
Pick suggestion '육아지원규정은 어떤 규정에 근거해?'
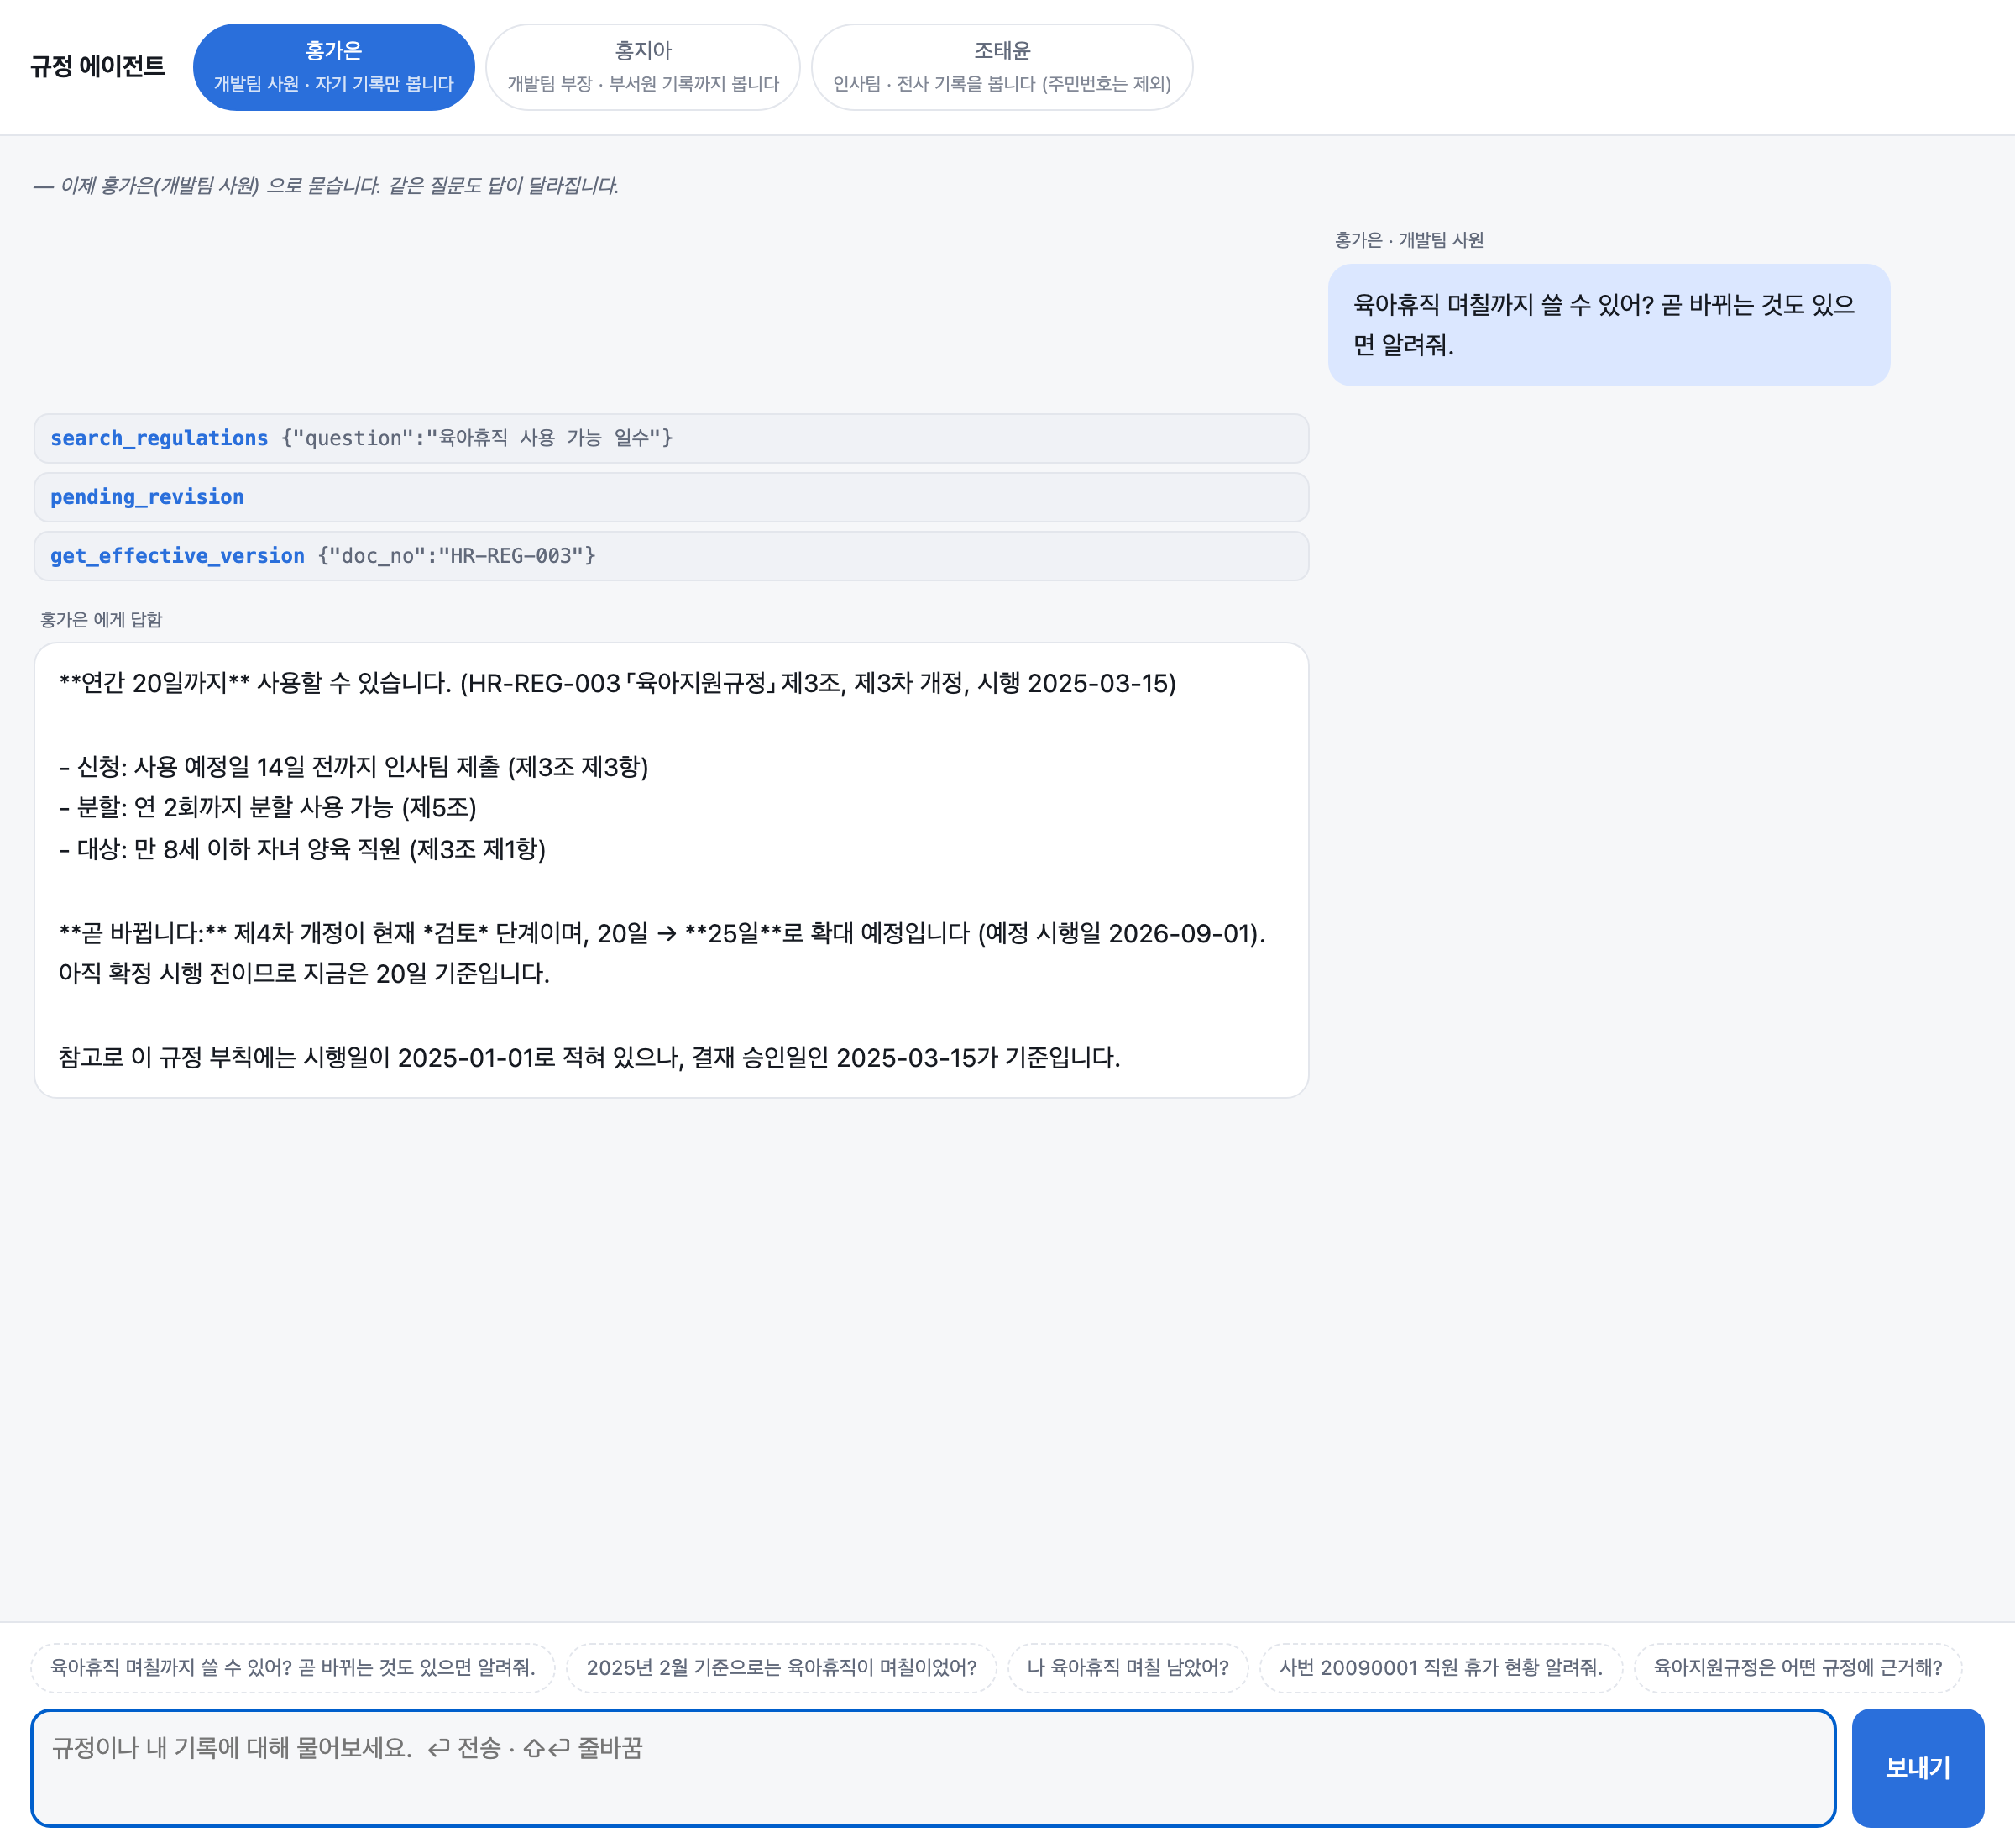(1797, 1667)
